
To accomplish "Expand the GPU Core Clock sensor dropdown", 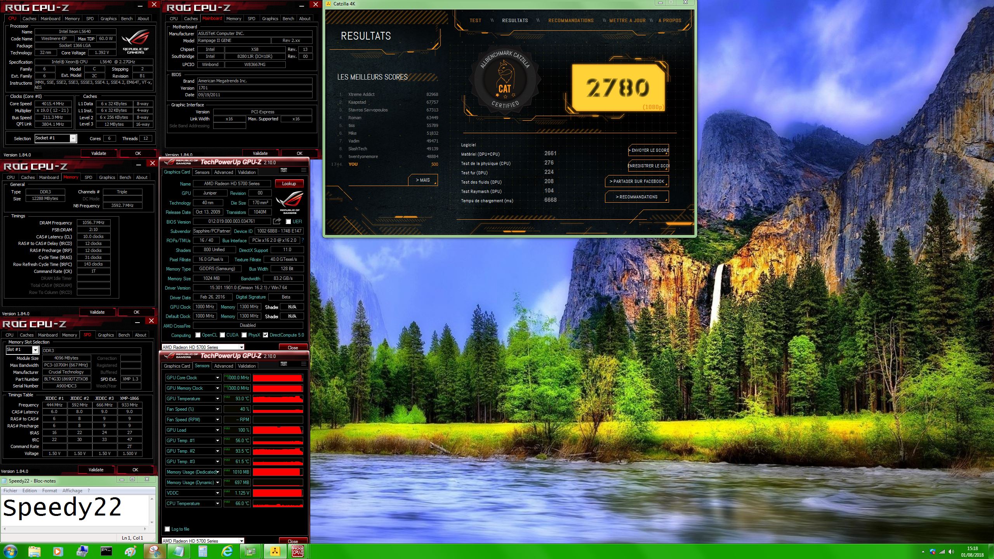I will pyautogui.click(x=217, y=378).
